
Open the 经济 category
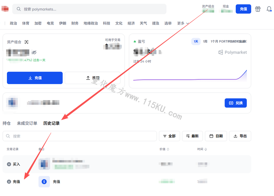131,23
